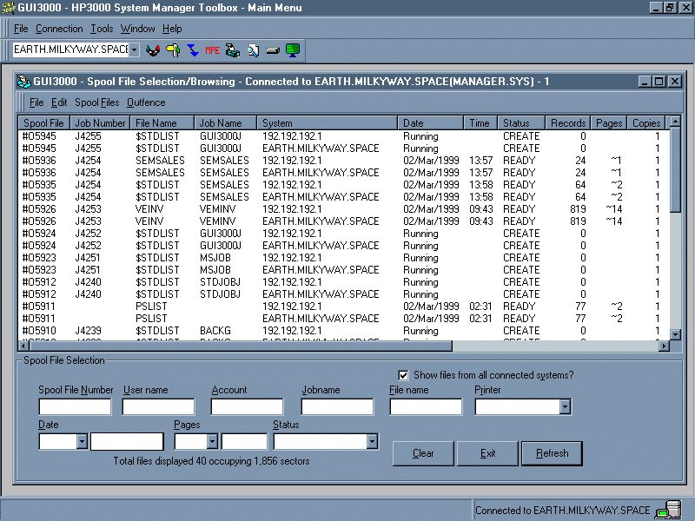Click the disk drive toolbar icon
The image size is (695, 521).
273,50
